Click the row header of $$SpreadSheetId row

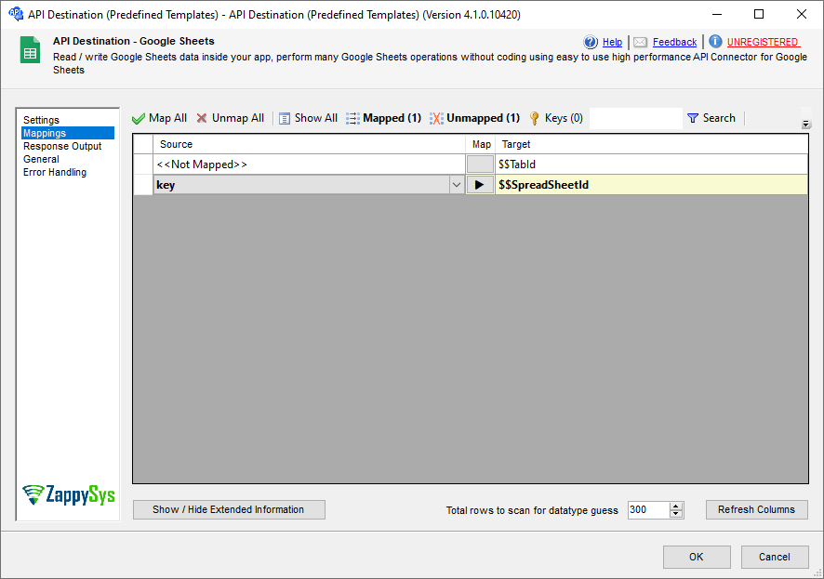143,185
